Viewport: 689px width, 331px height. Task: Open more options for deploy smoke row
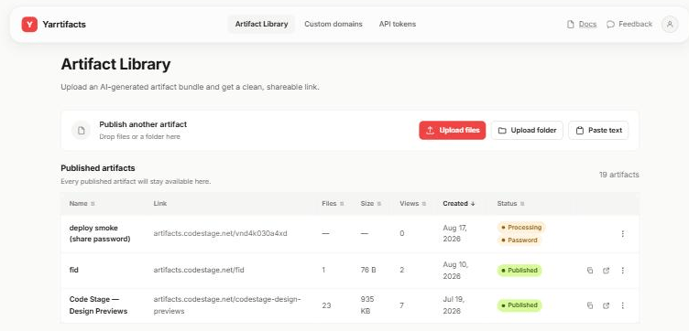pos(623,234)
